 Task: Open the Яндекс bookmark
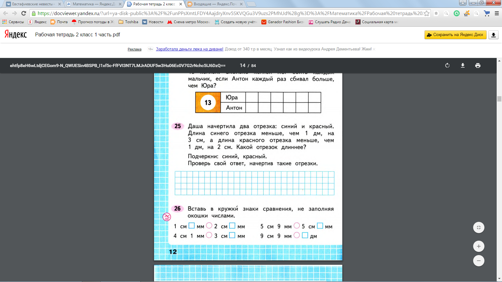pyautogui.click(x=37, y=22)
